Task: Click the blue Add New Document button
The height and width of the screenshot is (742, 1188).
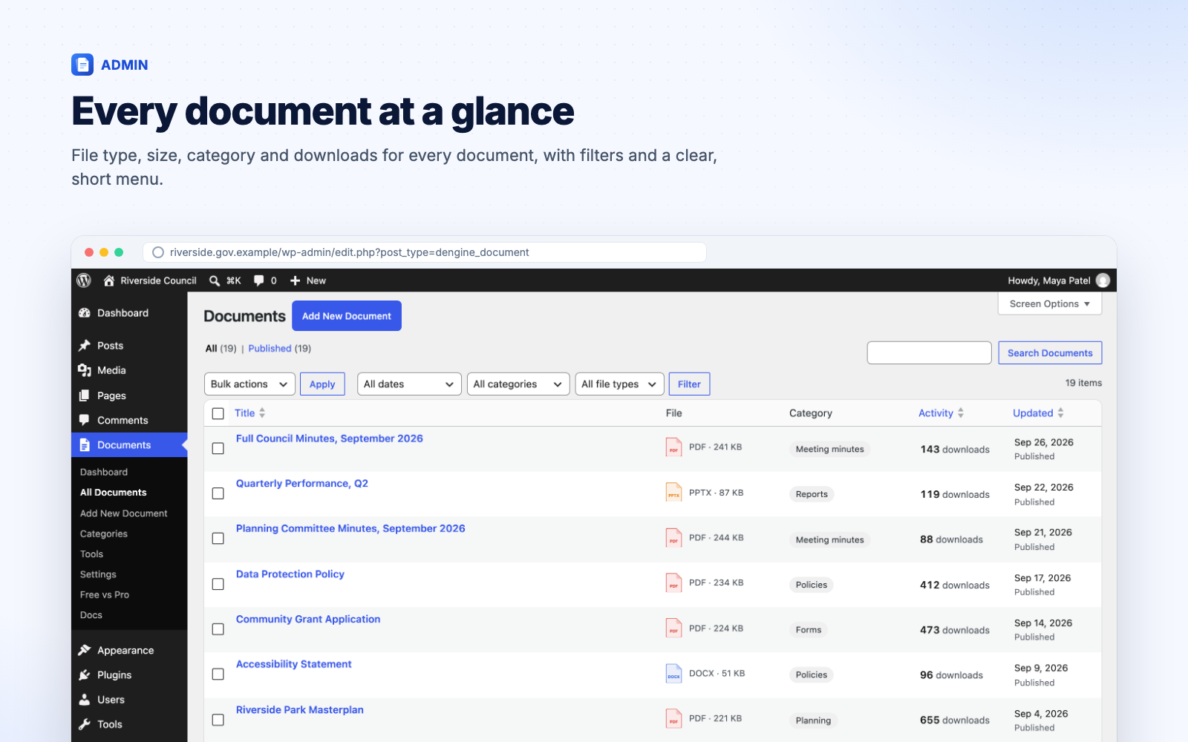Action: [347, 316]
